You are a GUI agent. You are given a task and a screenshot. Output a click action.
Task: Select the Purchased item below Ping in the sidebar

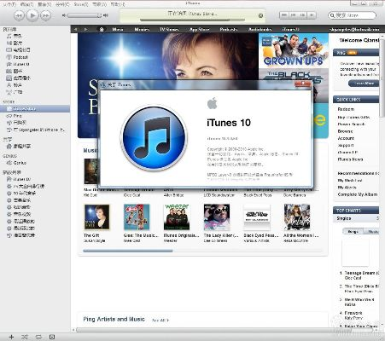[20, 123]
